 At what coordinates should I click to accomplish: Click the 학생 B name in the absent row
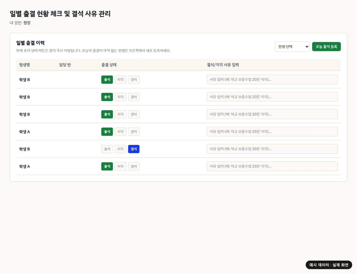[24, 149]
